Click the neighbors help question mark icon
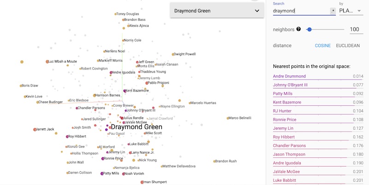 coord(299,29)
